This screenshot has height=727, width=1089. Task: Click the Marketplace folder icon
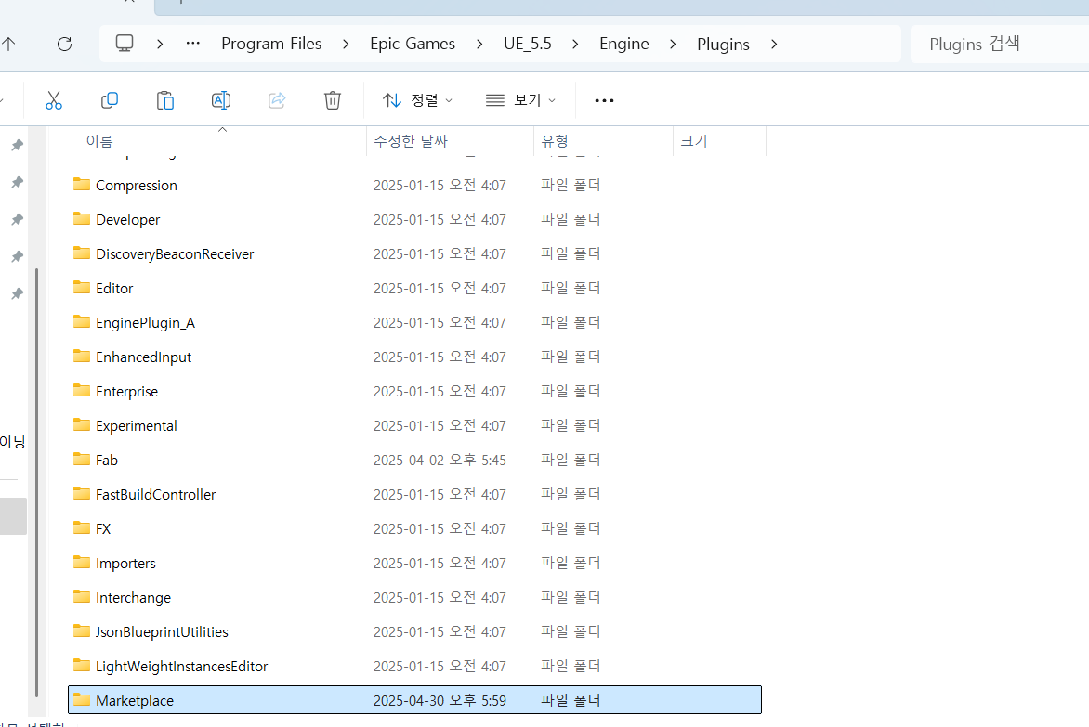pyautogui.click(x=82, y=700)
